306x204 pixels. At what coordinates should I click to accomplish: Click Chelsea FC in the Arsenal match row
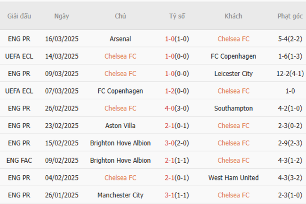click(234, 39)
